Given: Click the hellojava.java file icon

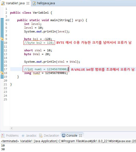Looking at the screenshot, I should pos(34,3).
